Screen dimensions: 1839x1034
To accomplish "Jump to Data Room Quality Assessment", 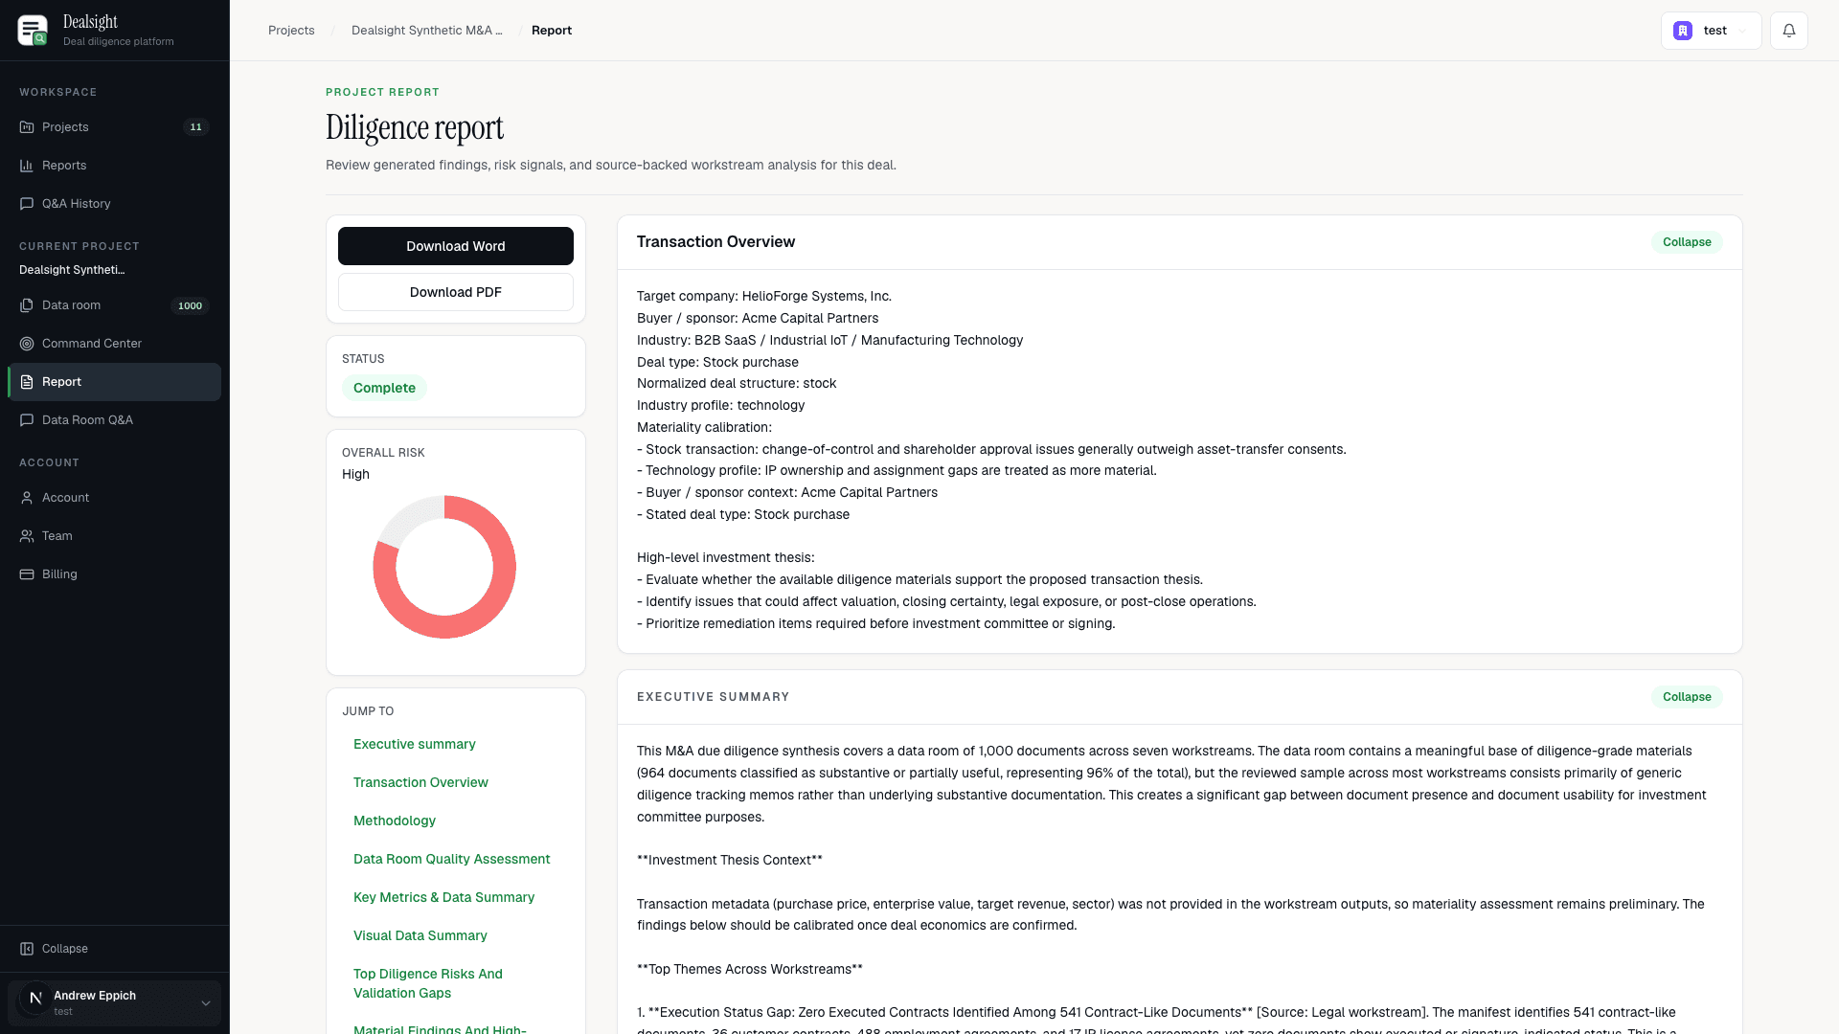I will point(452,859).
